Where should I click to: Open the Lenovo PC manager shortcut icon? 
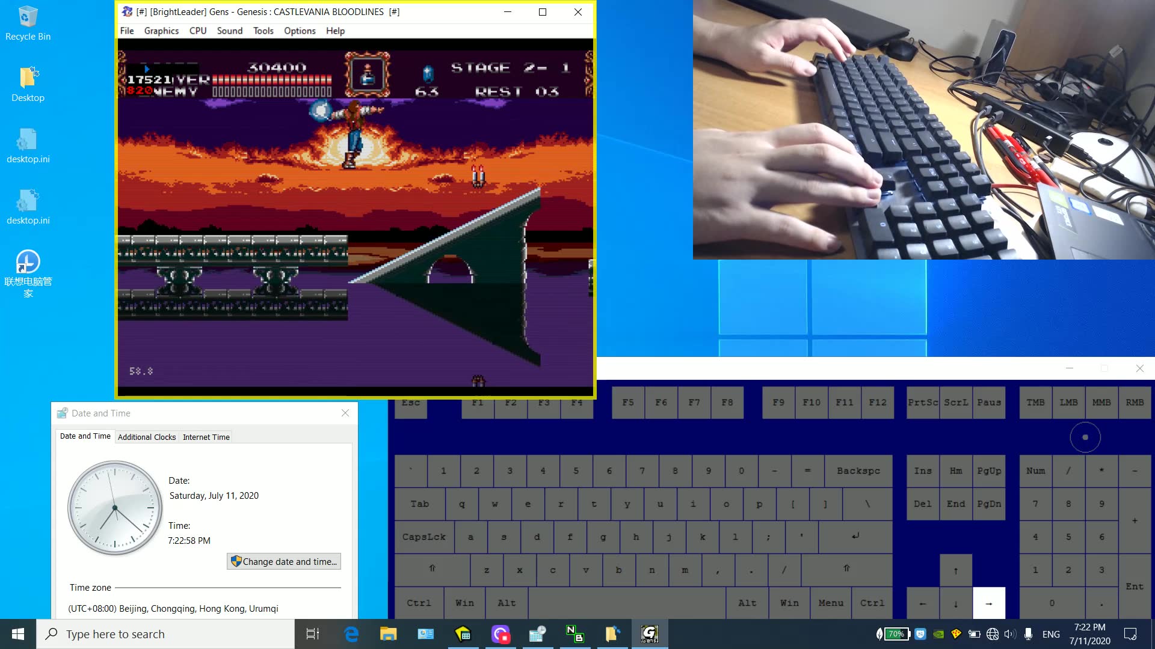tap(28, 273)
